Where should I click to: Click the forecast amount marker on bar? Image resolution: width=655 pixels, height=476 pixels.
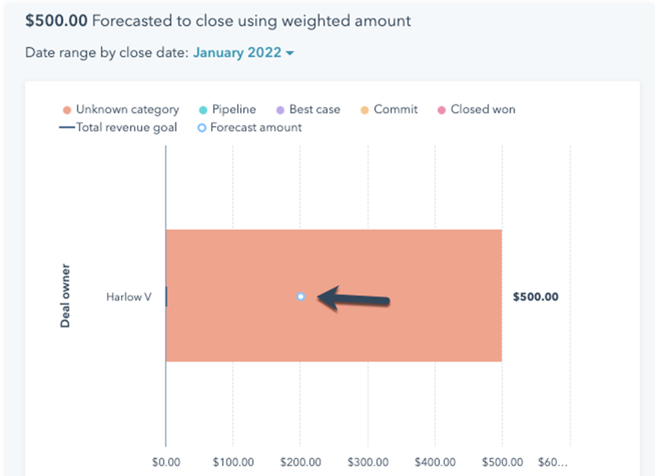[x=300, y=296]
